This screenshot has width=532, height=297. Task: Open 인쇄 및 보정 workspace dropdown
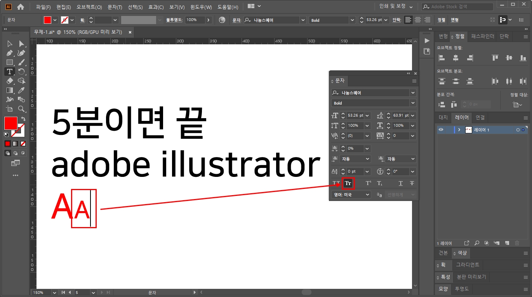[396, 7]
